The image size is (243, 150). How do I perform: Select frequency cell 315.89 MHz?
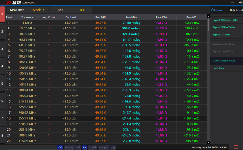click(x=27, y=141)
